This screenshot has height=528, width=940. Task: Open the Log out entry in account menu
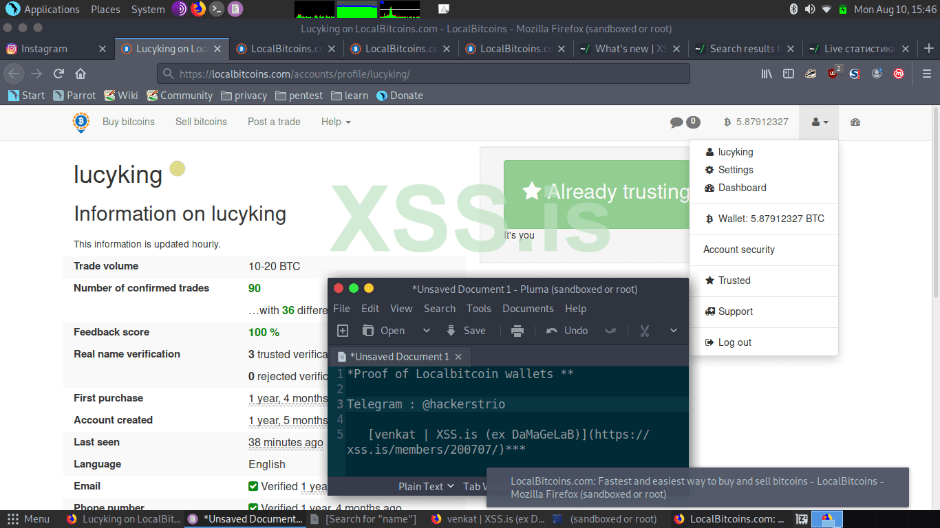736,342
